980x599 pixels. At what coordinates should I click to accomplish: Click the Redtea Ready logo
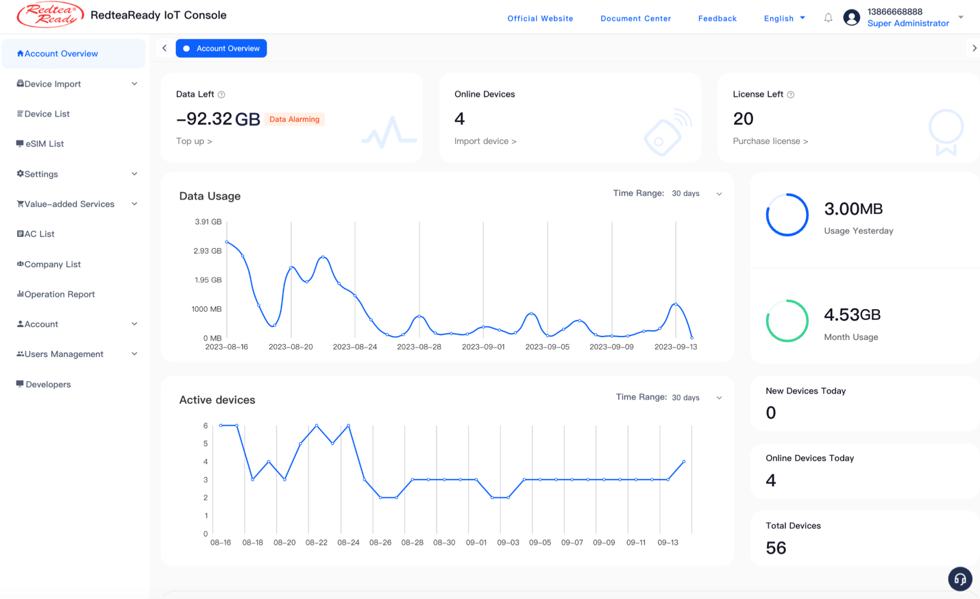coord(50,15)
